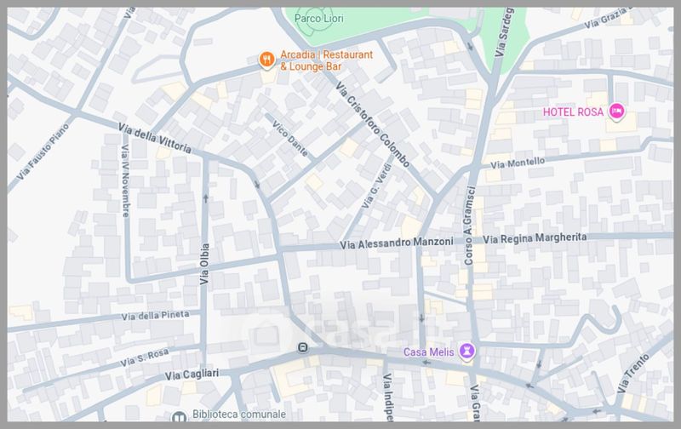Open the Arcadia Restaurant & Lounge Bar label
The height and width of the screenshot is (429, 681).
tap(327, 60)
